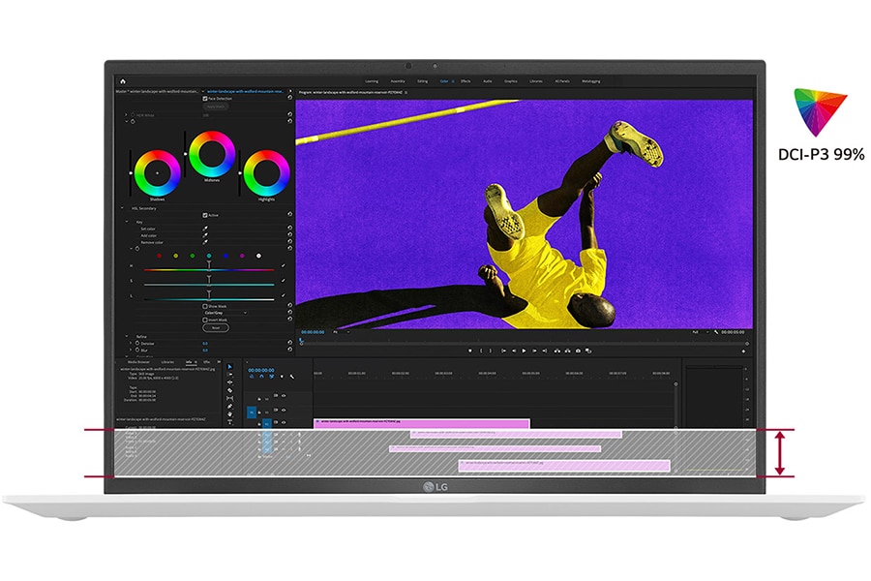This screenshot has width=871, height=581.
Task: Open the Home screen icon
Action: [123, 81]
